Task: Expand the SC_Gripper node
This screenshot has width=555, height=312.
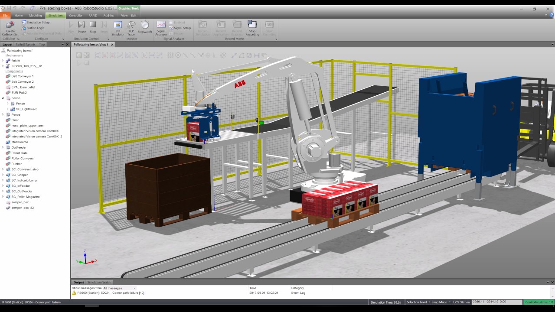Action: tap(3, 175)
